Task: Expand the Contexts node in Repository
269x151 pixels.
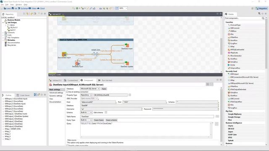Action: [3, 33]
